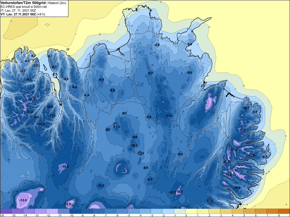Select the pale green swatch between -1 and 0
290x217 pixels.
click(180, 211)
